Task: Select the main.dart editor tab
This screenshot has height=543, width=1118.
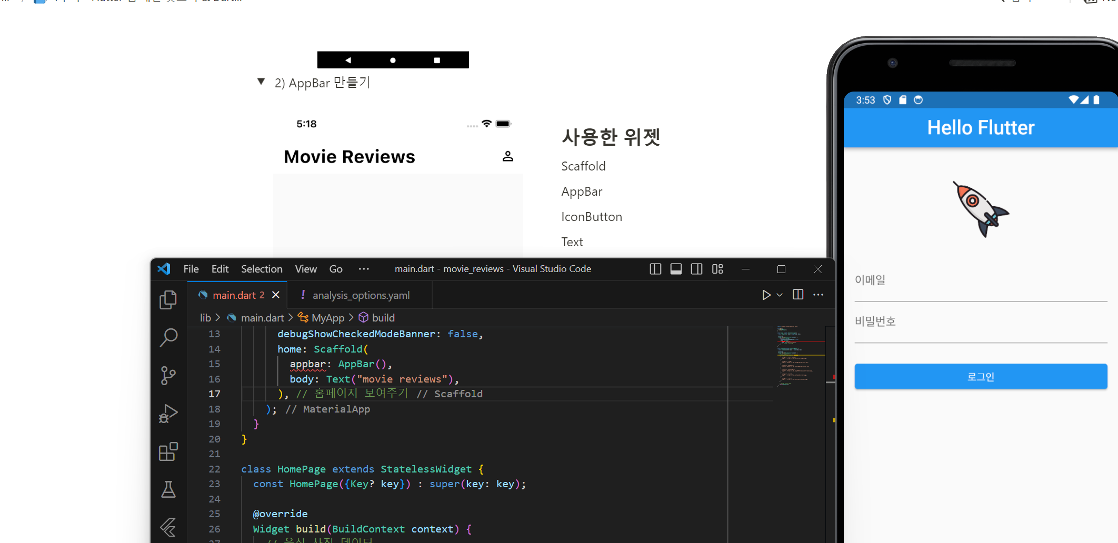Action: (x=238, y=295)
